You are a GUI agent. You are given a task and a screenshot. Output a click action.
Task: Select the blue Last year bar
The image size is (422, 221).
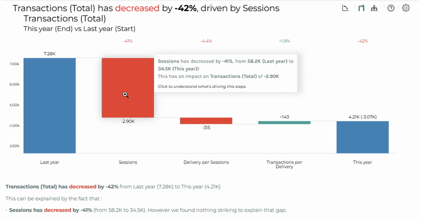(x=50, y=106)
